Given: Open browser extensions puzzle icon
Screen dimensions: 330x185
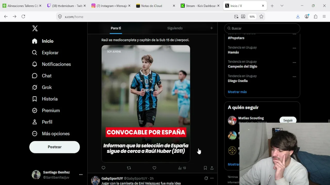Looking at the screenshot, I should point(316,16).
